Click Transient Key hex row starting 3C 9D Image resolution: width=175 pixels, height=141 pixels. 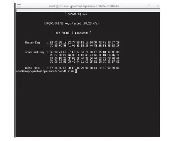85,52
